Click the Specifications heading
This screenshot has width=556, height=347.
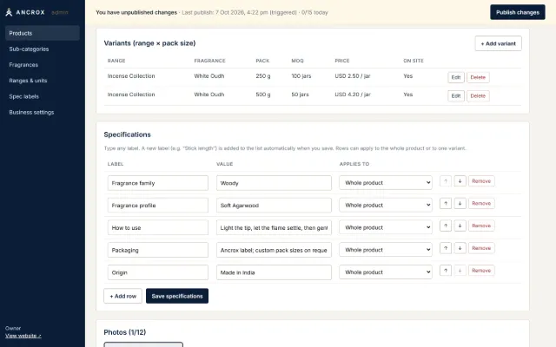128,134
